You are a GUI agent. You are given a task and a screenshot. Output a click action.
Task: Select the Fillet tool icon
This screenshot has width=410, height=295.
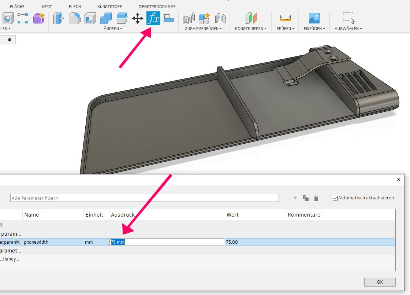click(x=75, y=18)
